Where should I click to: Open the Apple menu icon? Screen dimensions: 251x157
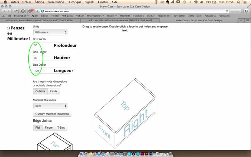tap(5, 2)
